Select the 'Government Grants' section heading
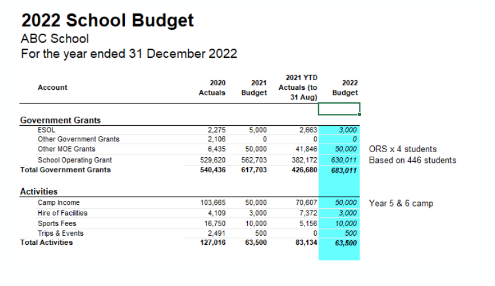Image resolution: width=495 pixels, height=286 pixels. click(60, 120)
